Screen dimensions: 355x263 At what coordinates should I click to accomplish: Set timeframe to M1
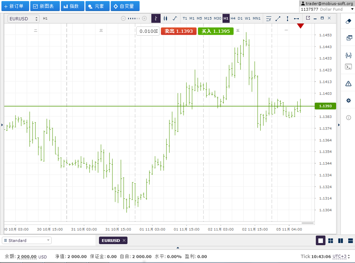[192, 19]
